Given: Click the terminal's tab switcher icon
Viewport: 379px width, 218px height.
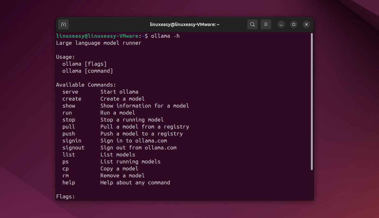Looking at the screenshot, I should tap(63, 24).
